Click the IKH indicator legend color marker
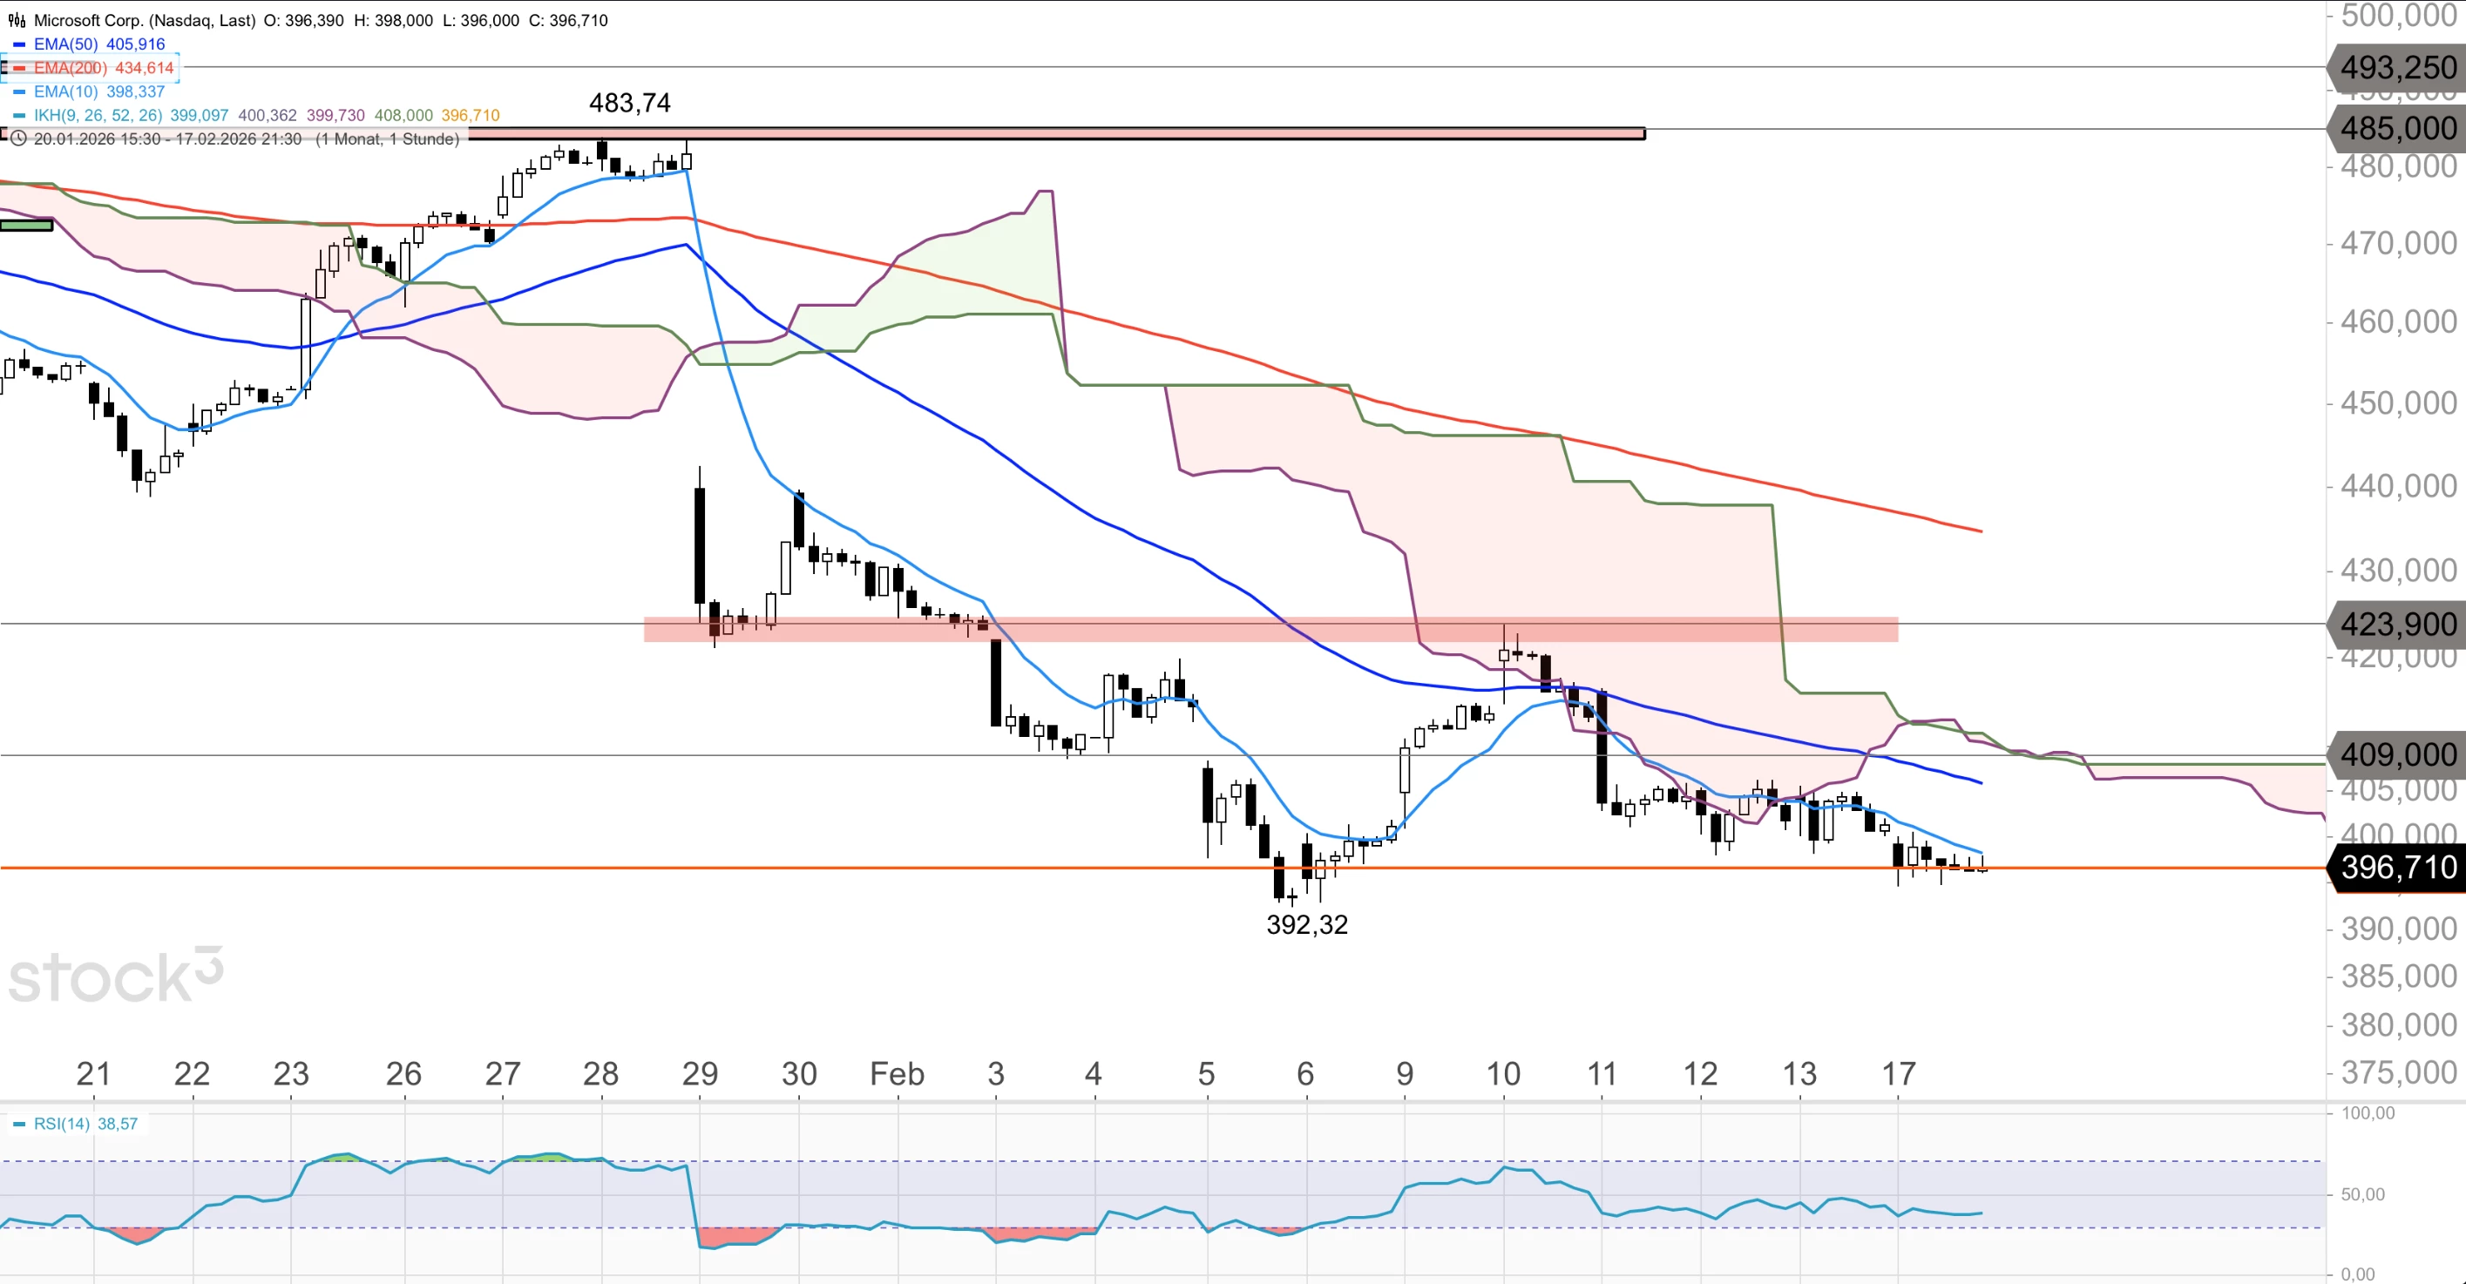This screenshot has height=1284, width=2466. tap(19, 116)
